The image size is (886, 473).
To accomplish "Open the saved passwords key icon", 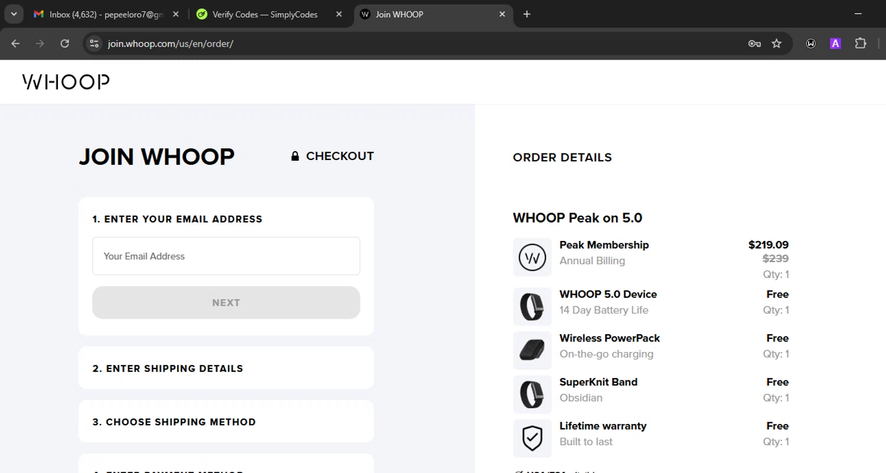I will click(x=754, y=44).
